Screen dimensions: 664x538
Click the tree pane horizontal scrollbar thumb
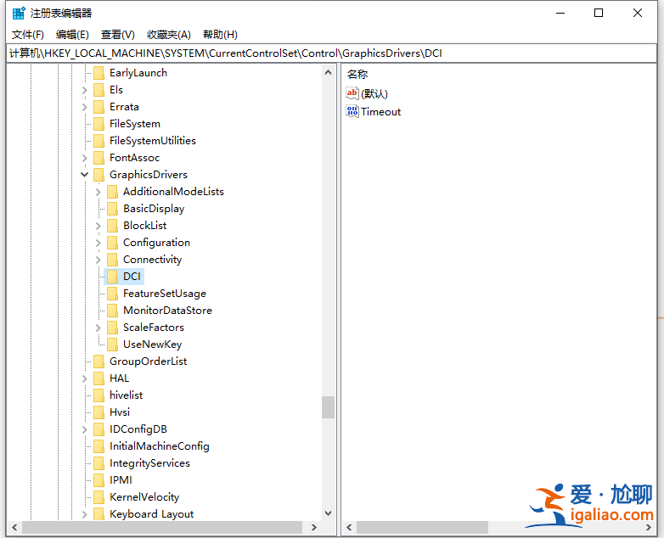click(x=163, y=528)
